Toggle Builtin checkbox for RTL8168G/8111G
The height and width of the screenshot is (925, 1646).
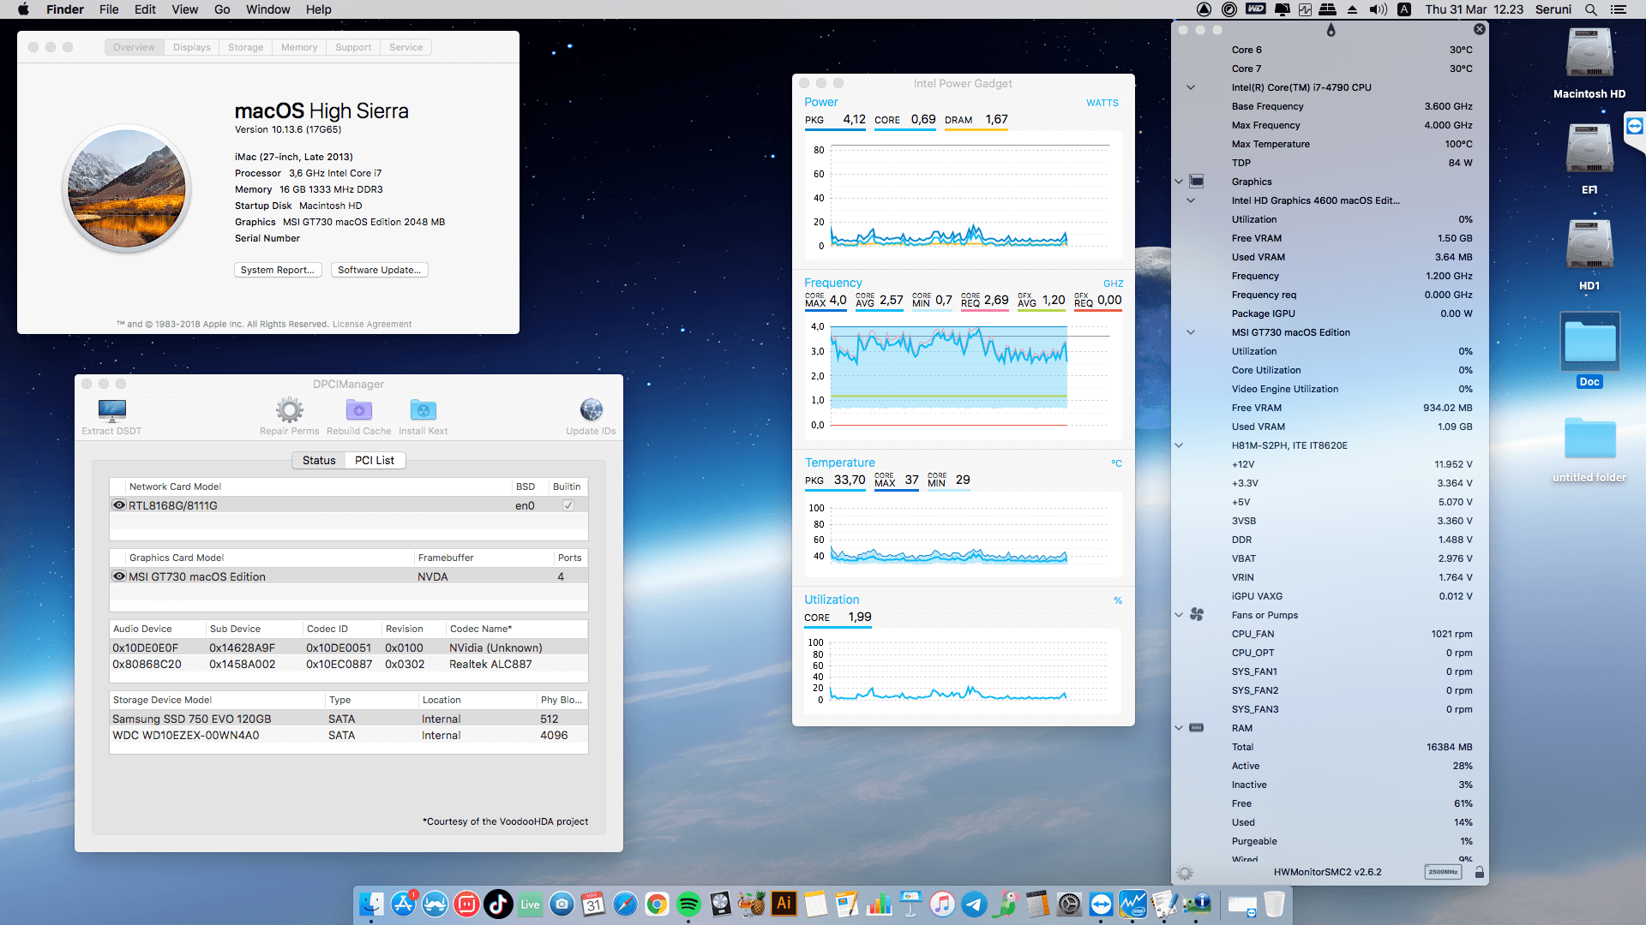tap(568, 505)
